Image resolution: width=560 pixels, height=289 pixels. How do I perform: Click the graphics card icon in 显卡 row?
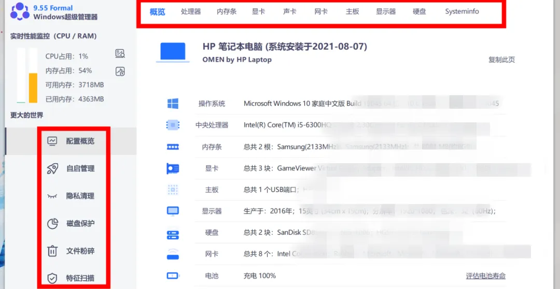pos(173,168)
